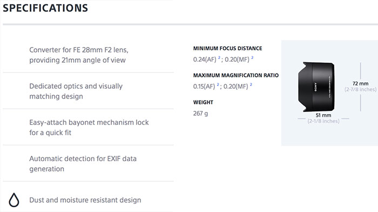Click the MAXIMUM MAGNIFICATION RATIO label
Viewport: 378px width, 212px height.
236,75
